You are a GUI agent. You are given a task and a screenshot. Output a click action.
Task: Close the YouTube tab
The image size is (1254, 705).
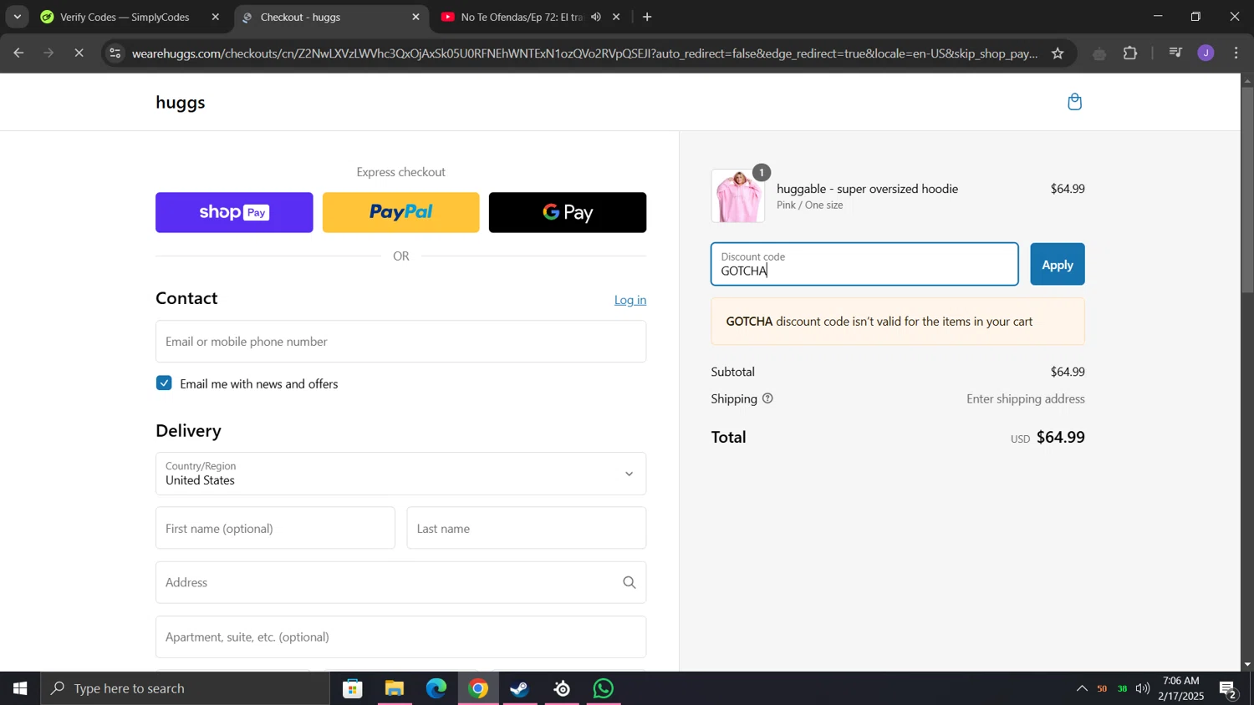tap(616, 17)
